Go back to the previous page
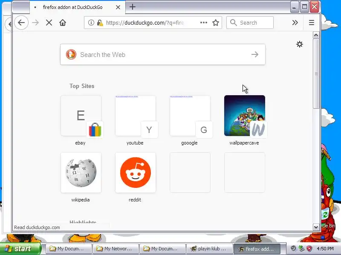 click(x=21, y=23)
